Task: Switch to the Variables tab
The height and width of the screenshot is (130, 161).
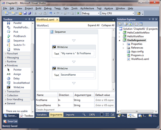Action: (x=42, y=114)
